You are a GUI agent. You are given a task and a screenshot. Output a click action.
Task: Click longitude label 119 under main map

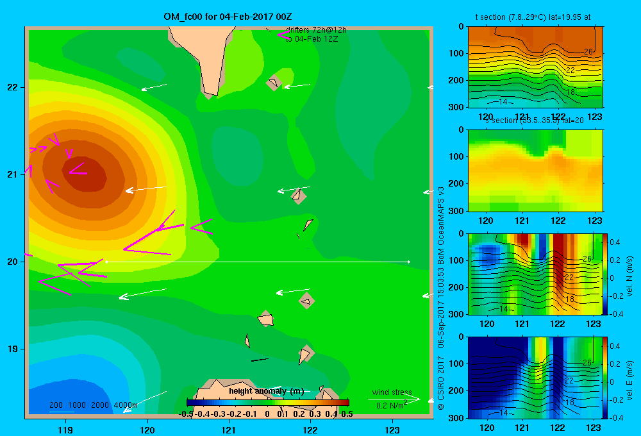click(x=65, y=430)
